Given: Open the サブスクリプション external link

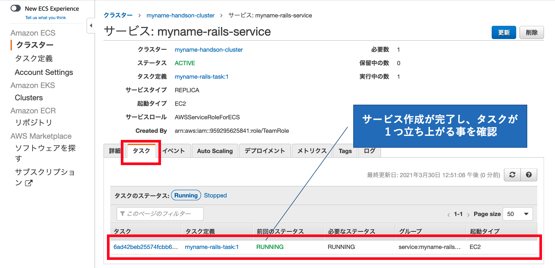Looking at the screenshot, I should coord(45,177).
